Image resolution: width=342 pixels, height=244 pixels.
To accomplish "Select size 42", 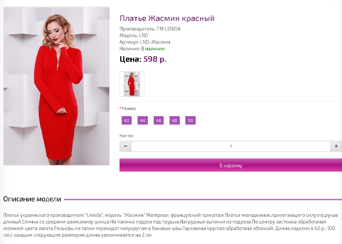I will [127, 120].
